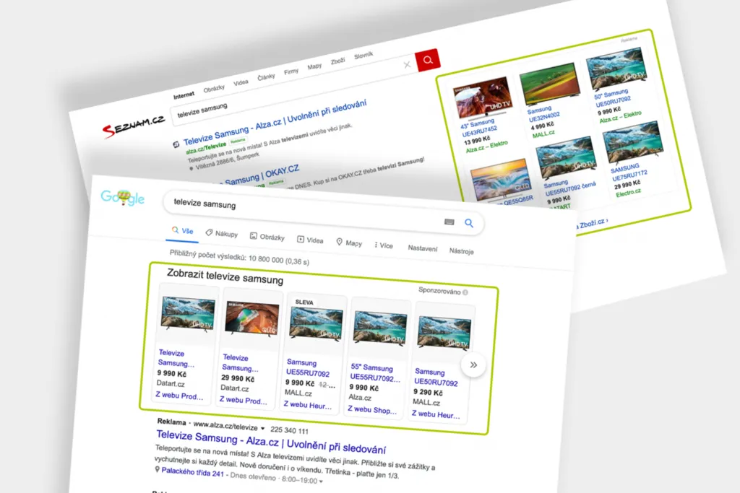The height and width of the screenshot is (493, 740).
Task: Open the Nastavení menu
Action: click(x=423, y=248)
